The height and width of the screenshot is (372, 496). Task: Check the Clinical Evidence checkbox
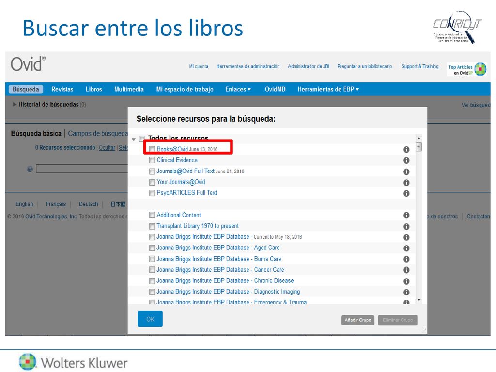[x=152, y=160]
